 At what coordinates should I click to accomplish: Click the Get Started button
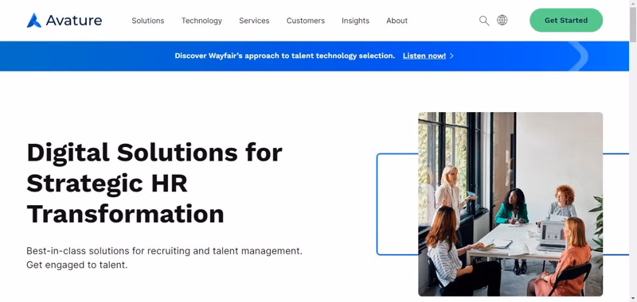tap(566, 21)
